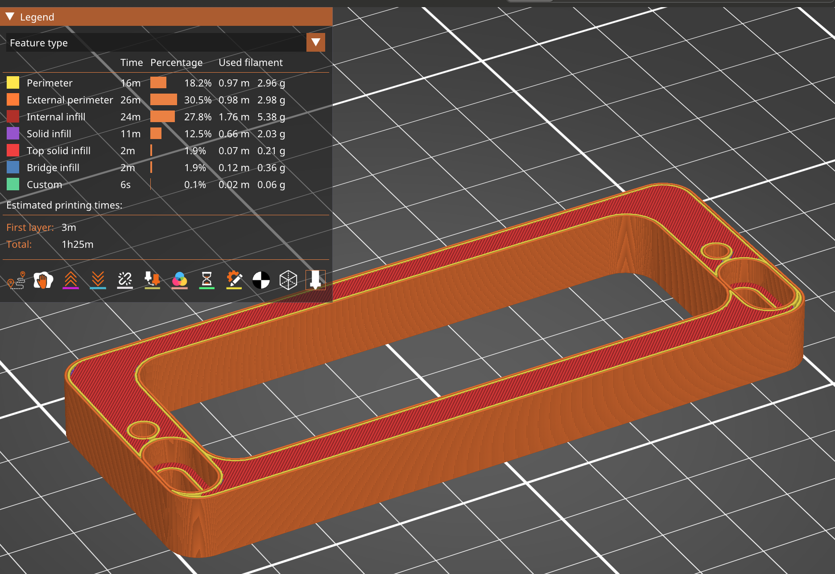Click the First layer time label

tap(30, 227)
